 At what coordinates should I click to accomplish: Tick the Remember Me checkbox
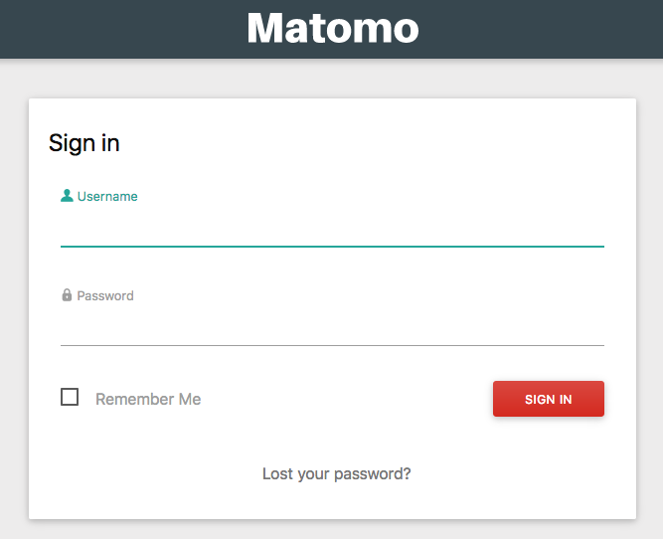[70, 397]
